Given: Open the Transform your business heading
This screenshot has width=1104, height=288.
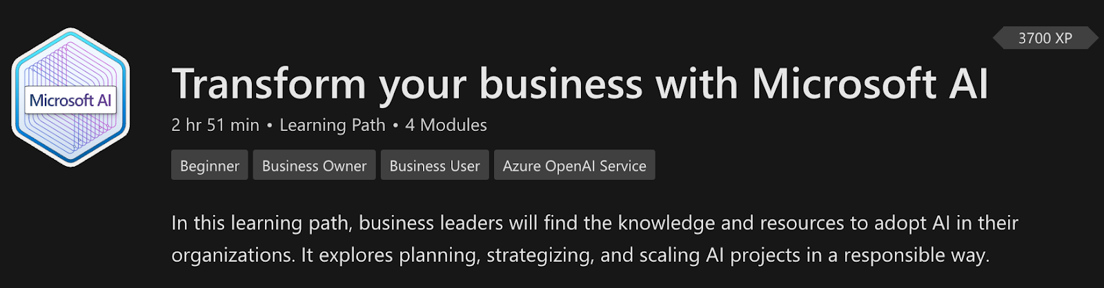Looking at the screenshot, I should [x=580, y=84].
